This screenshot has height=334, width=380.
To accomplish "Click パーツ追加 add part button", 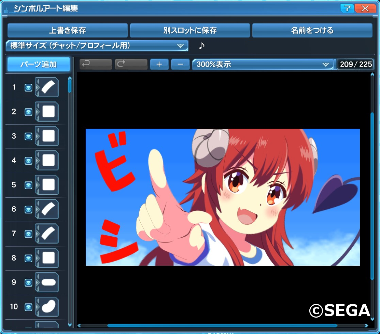I will tap(39, 64).
